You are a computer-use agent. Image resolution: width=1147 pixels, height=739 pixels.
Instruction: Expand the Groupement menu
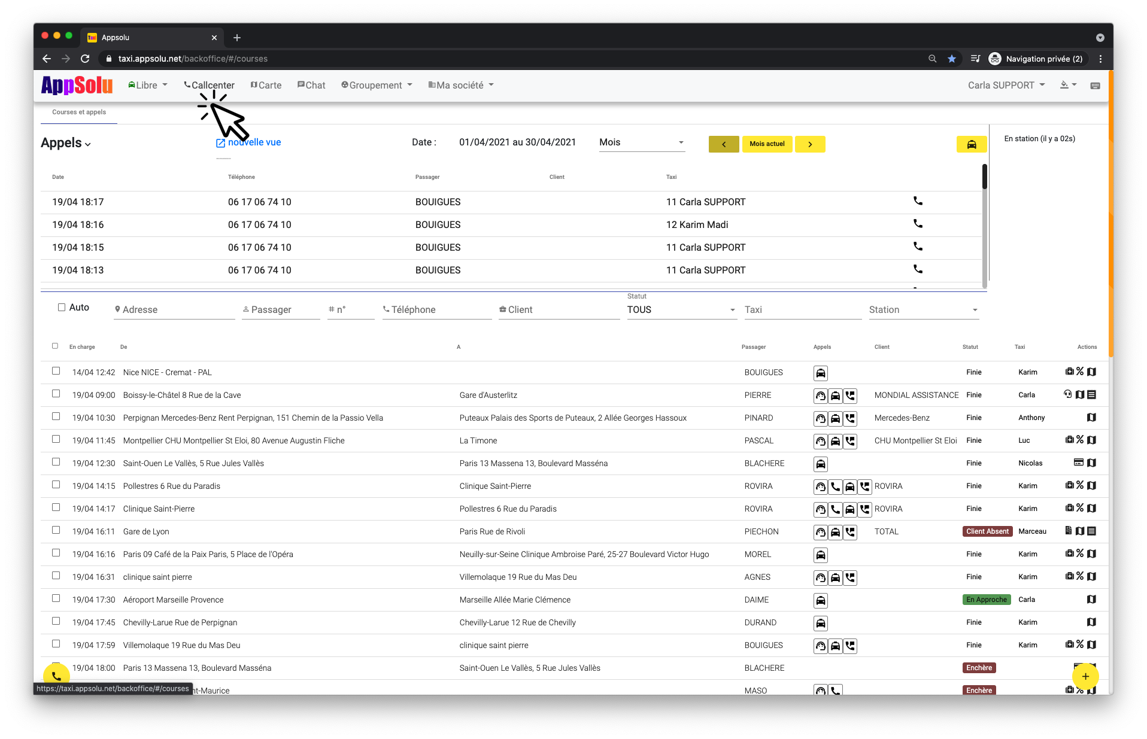[x=377, y=85]
